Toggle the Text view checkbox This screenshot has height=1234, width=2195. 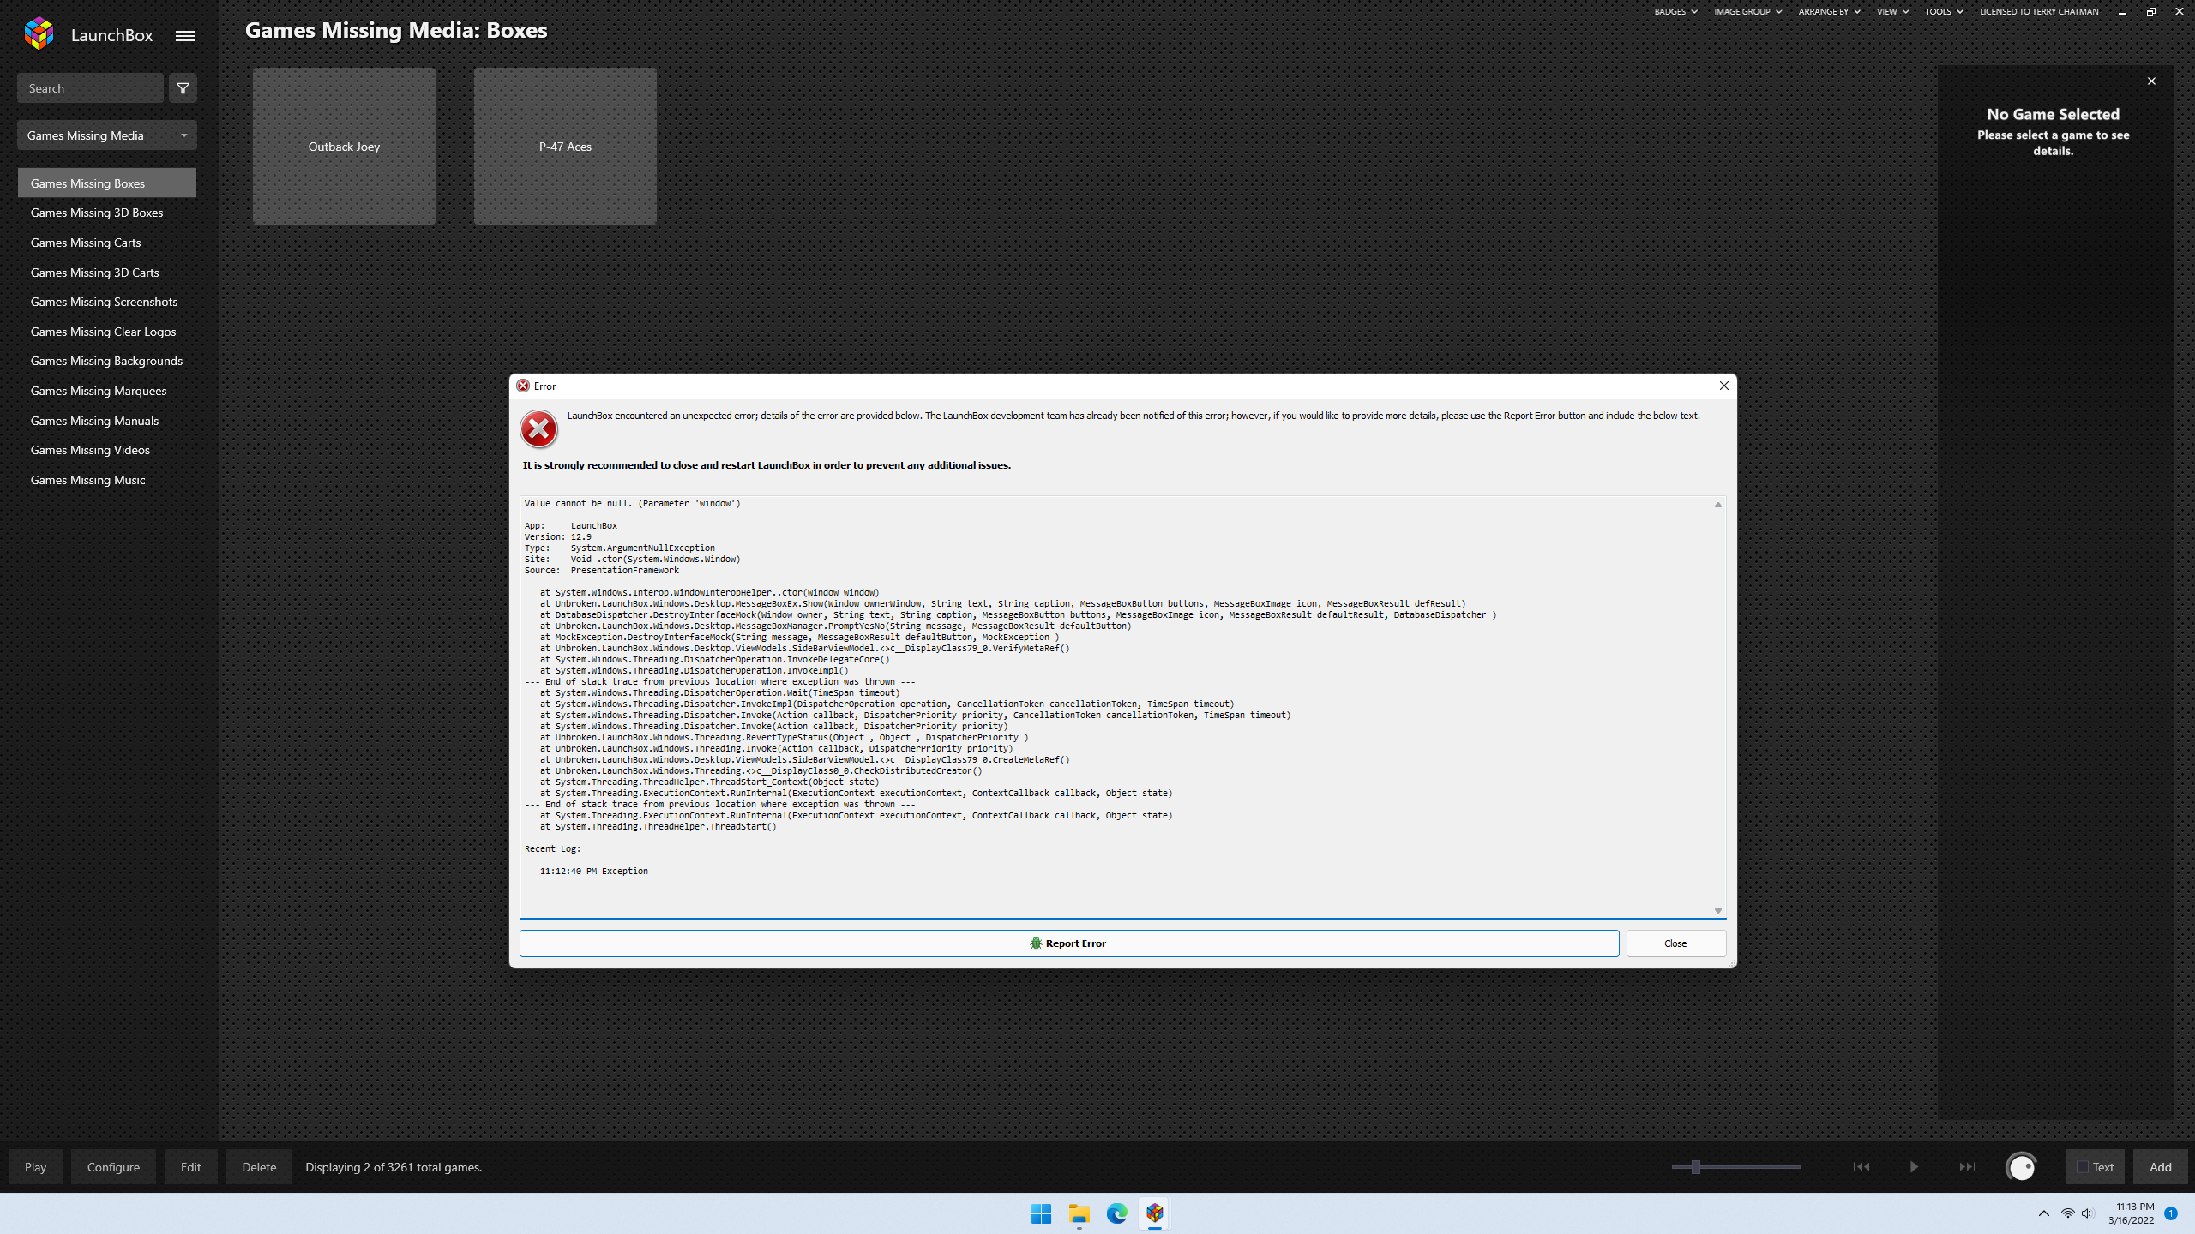pos(2083,1167)
